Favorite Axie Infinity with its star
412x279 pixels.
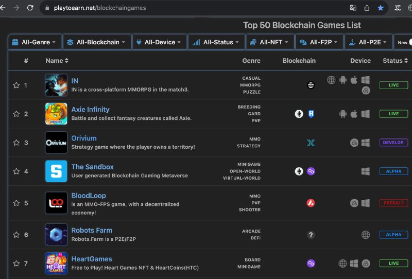pos(16,114)
